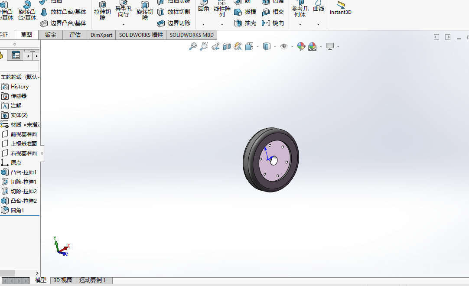
Task: Expand the View Settings dropdown arrow
Action: click(x=338, y=47)
